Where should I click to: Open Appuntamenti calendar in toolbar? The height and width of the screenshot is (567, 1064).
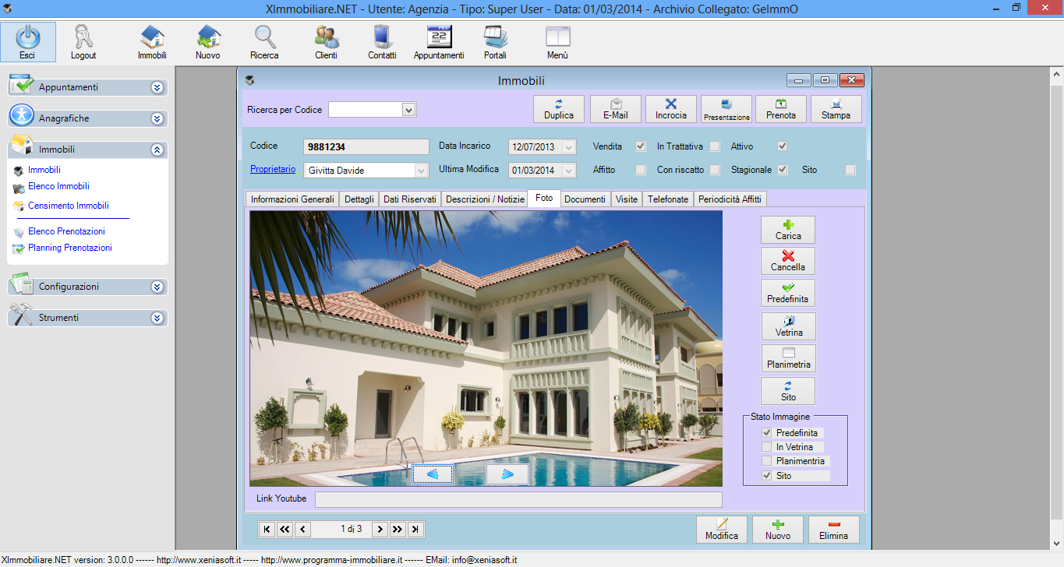(439, 42)
